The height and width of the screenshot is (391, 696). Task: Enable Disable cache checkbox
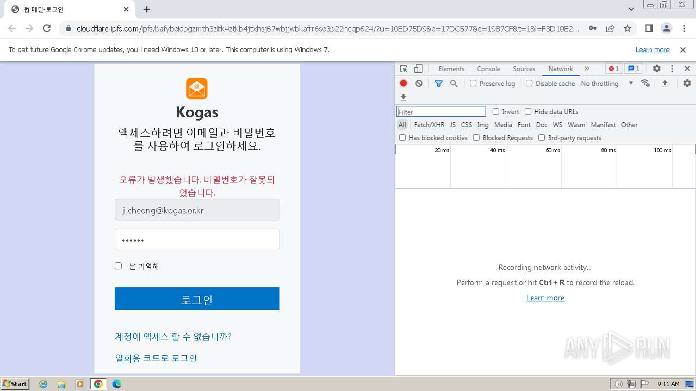coord(529,83)
